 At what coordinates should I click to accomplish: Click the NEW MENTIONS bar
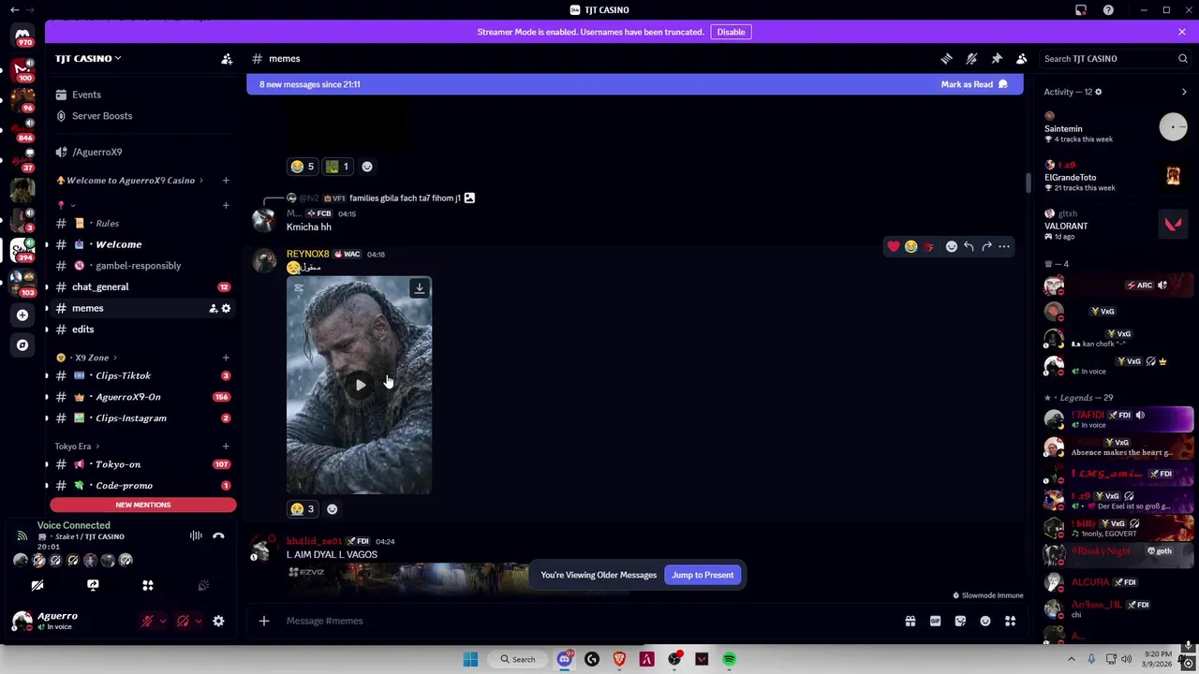pos(143,505)
